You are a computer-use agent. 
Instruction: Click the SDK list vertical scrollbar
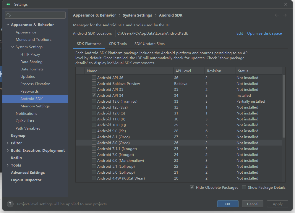tap(283, 106)
